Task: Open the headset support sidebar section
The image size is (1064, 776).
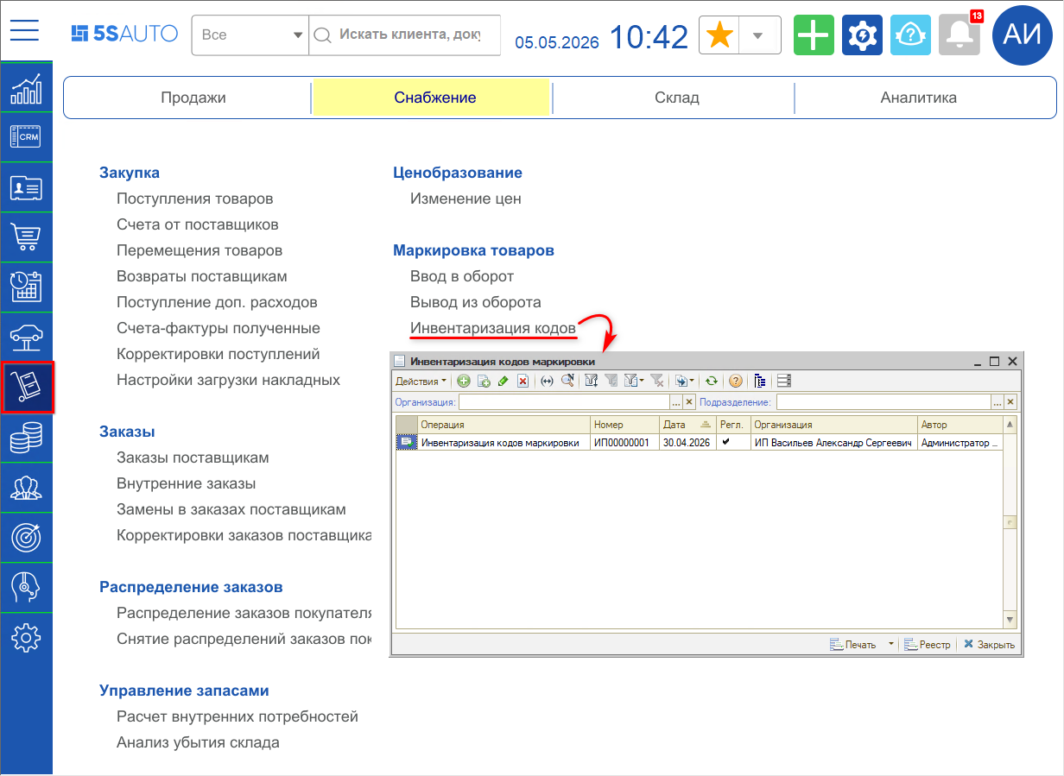Action: (26, 588)
